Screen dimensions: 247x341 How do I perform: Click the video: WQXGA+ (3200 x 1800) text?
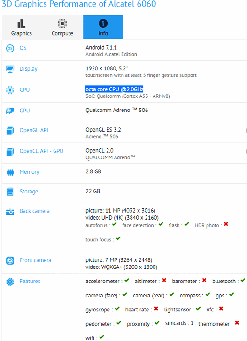click(122, 267)
